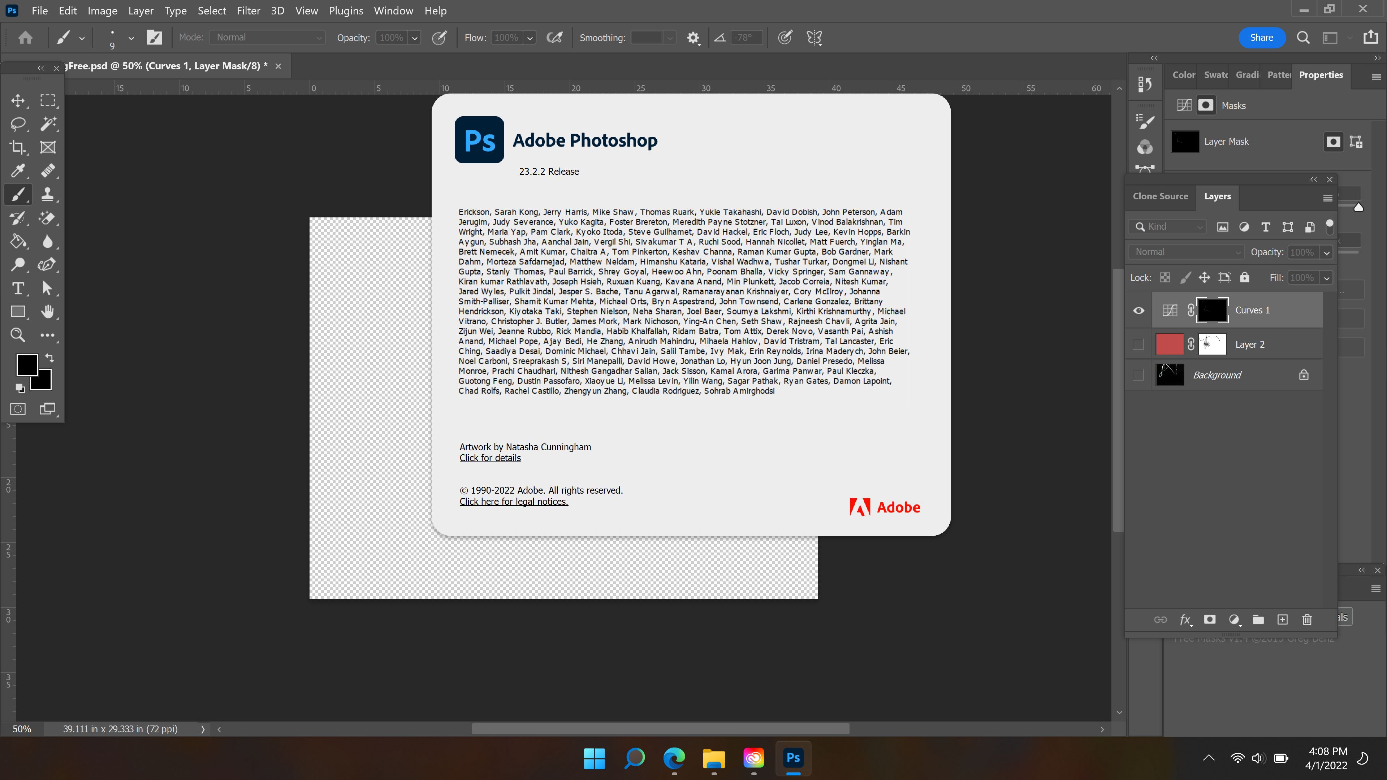Select the Horizontal Type tool
This screenshot has height=780, width=1387.
18,289
